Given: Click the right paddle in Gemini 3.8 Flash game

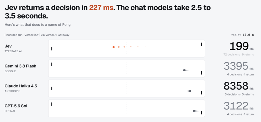Looking at the screenshot, I should (x=201, y=73).
